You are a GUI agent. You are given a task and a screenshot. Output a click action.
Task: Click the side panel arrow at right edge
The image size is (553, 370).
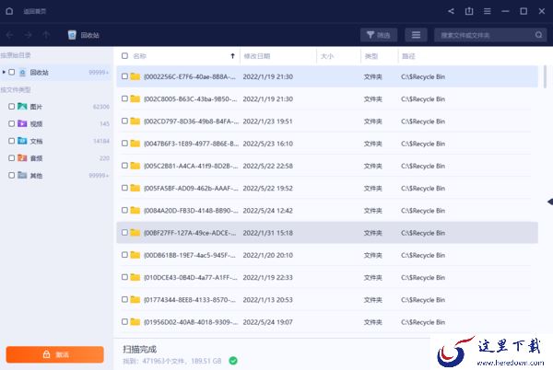550,202
